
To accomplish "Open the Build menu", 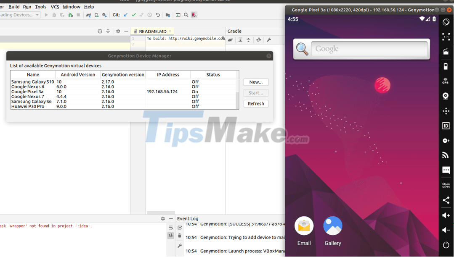I will 14,6.
